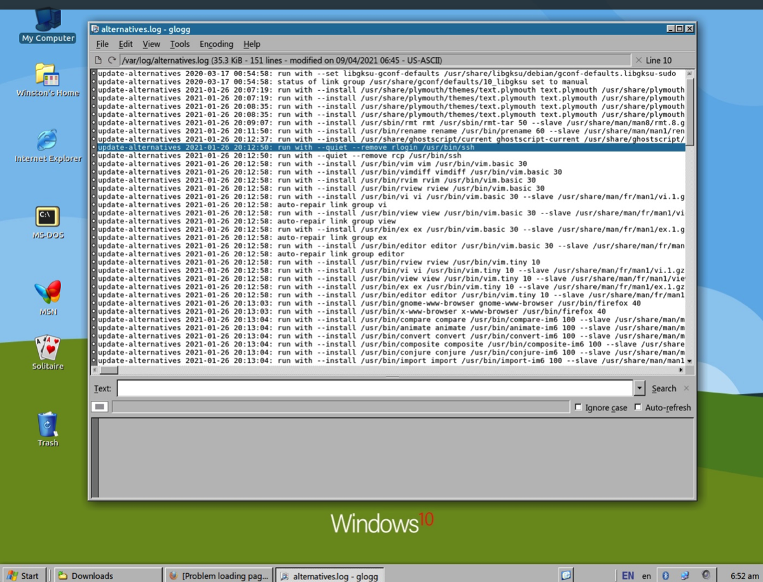Click the Search button
The height and width of the screenshot is (582, 763).
click(663, 388)
